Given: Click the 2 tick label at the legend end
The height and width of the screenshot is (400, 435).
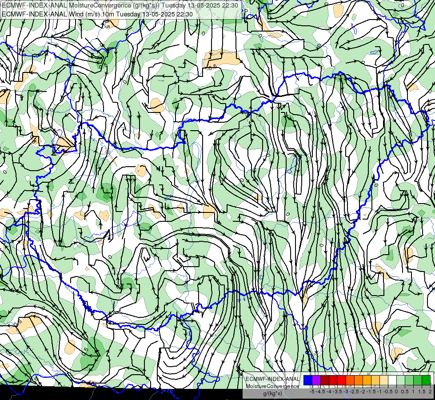Looking at the screenshot, I should pos(430,392).
